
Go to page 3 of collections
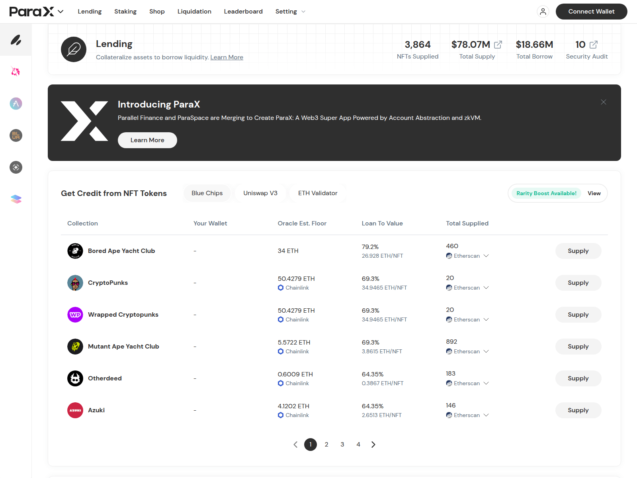pos(342,445)
